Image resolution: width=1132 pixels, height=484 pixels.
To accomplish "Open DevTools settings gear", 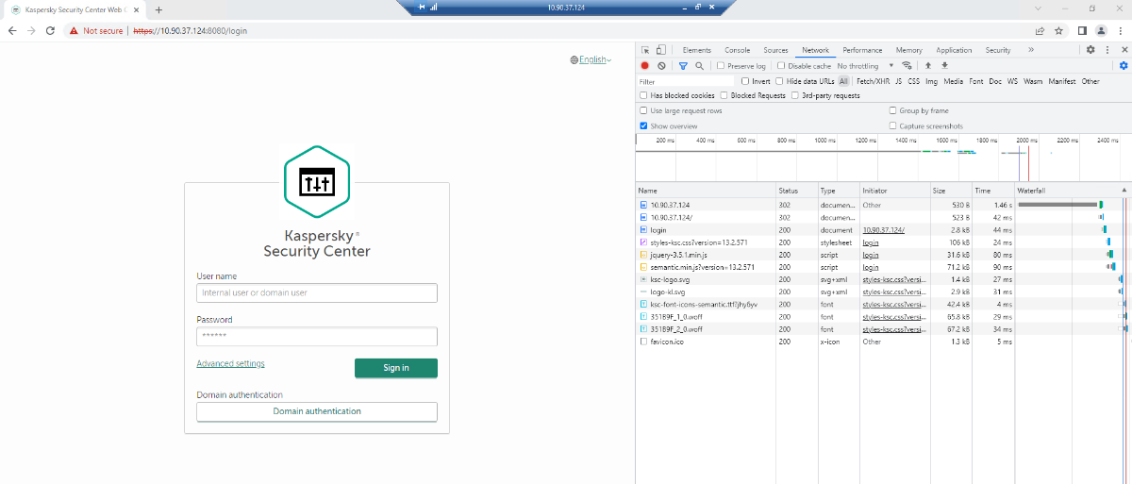I will point(1090,50).
